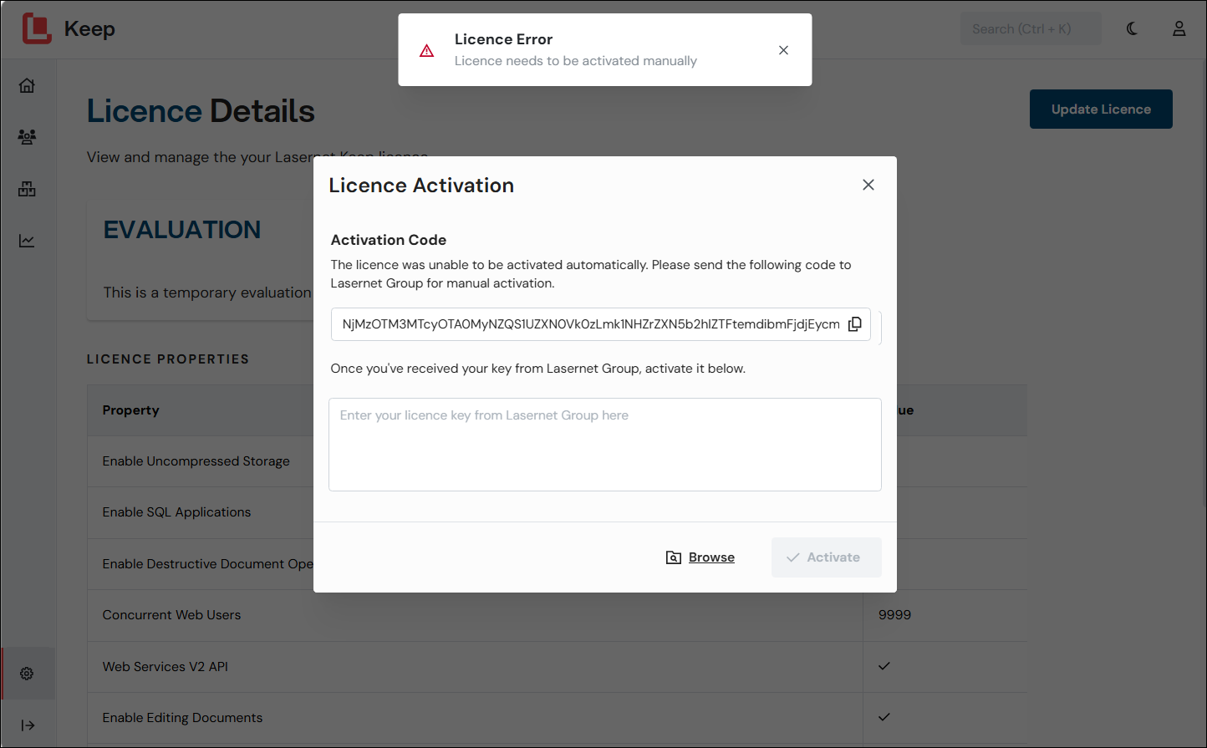Click the Keep logo icon
Screen dimensions: 1207x748
pyautogui.click(x=37, y=29)
